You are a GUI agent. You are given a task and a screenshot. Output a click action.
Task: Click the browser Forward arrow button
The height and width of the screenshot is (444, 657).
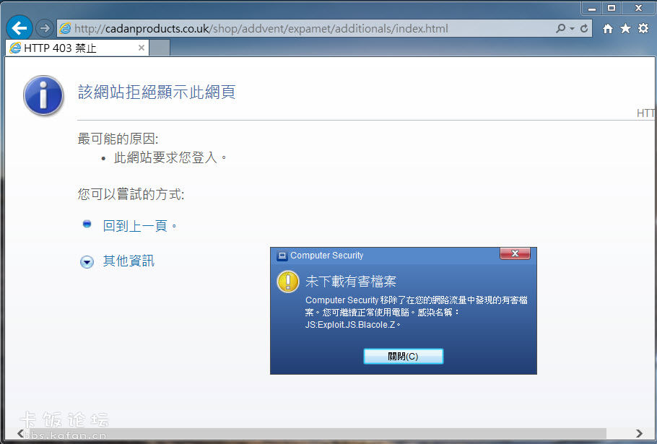[x=44, y=28]
